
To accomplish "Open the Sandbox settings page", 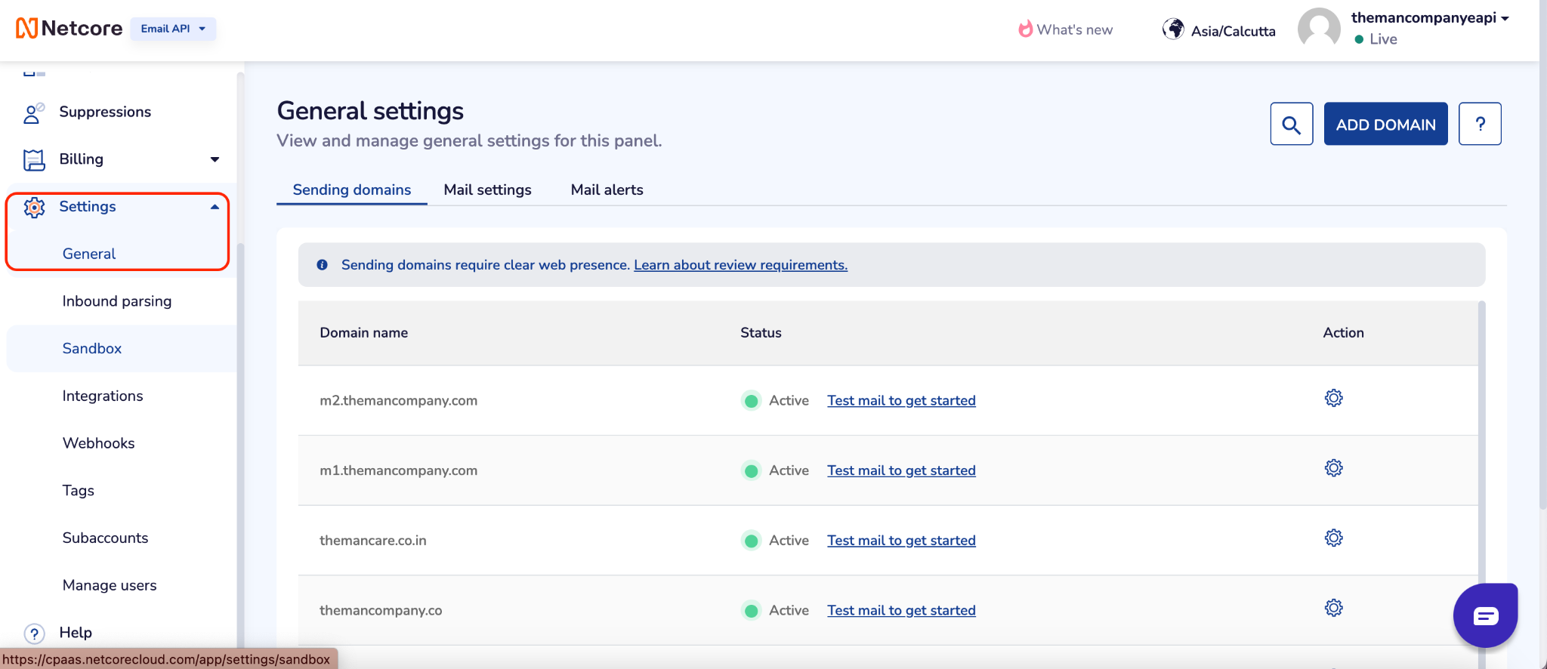I will [92, 348].
